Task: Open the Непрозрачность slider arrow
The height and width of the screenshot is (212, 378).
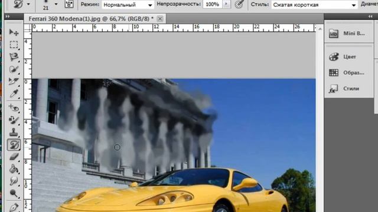Action: point(226,4)
